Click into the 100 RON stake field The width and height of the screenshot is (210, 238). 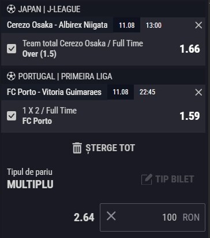click(152, 217)
